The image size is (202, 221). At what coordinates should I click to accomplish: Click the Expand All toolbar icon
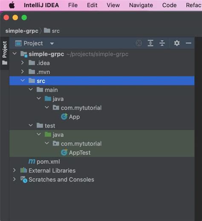click(150, 43)
